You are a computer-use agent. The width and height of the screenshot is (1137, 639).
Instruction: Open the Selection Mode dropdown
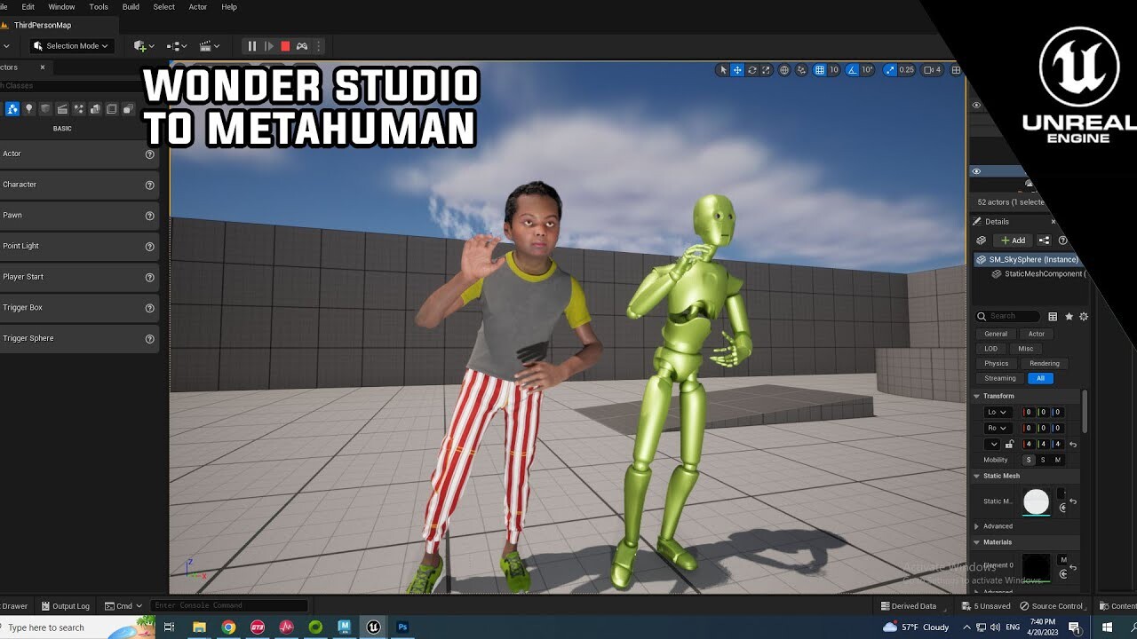point(71,45)
